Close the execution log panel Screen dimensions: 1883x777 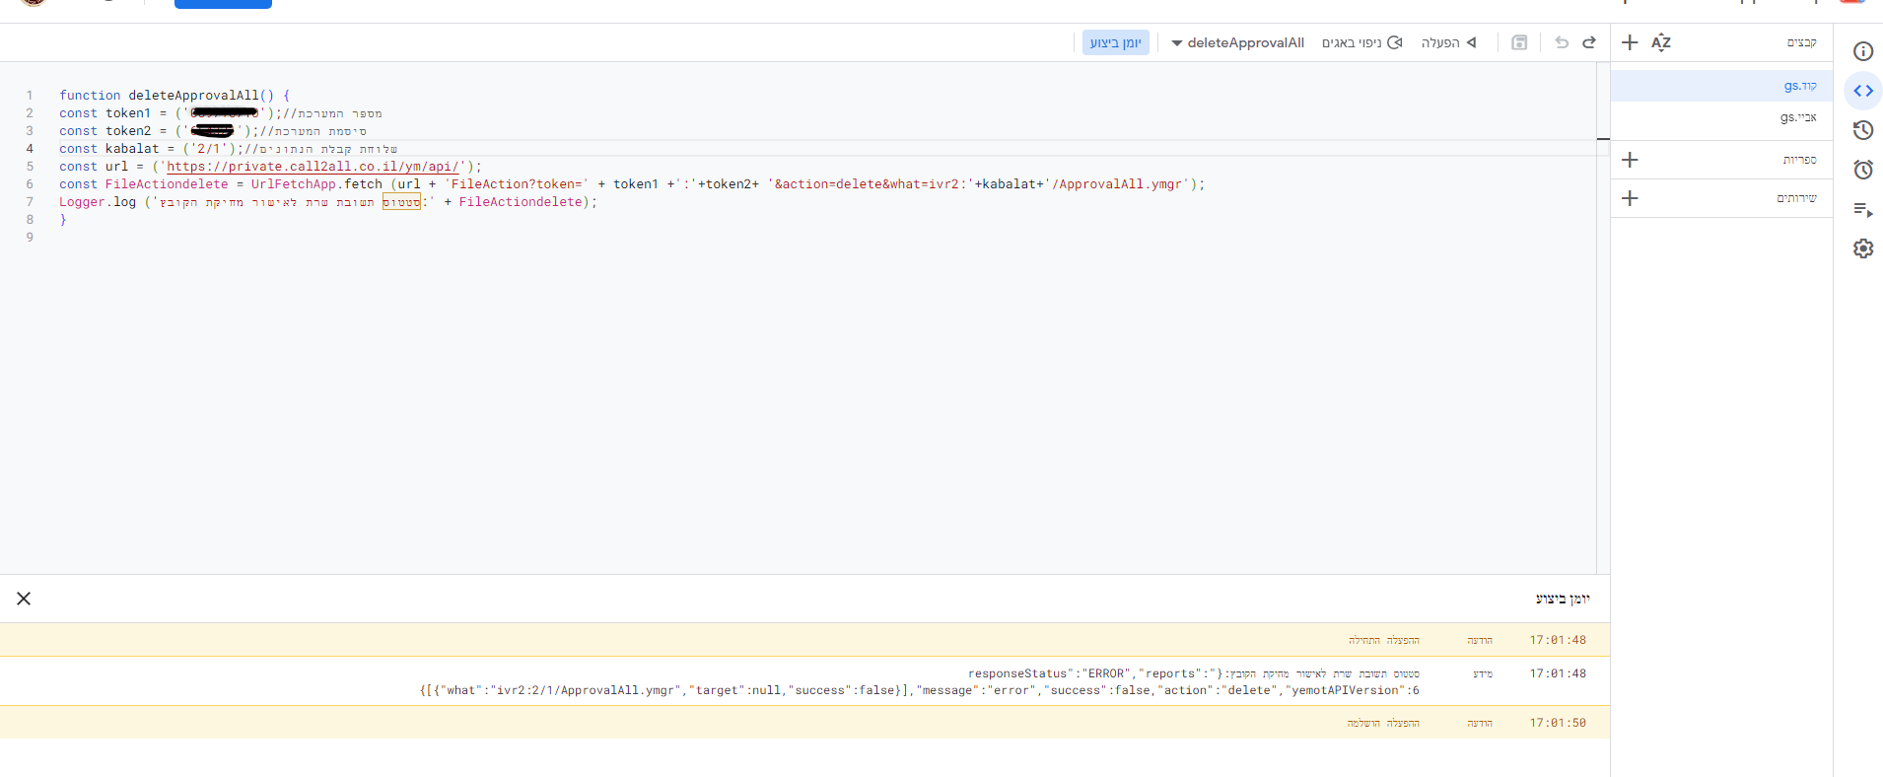tap(24, 599)
